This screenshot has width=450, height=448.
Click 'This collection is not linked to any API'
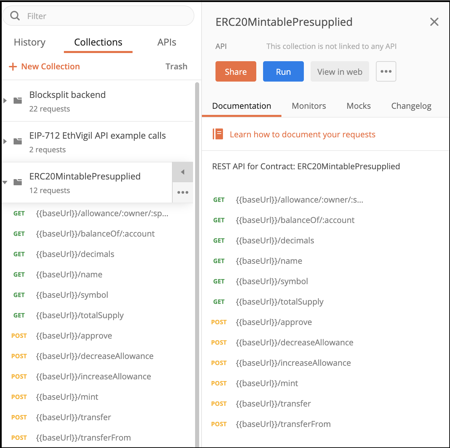331,47
